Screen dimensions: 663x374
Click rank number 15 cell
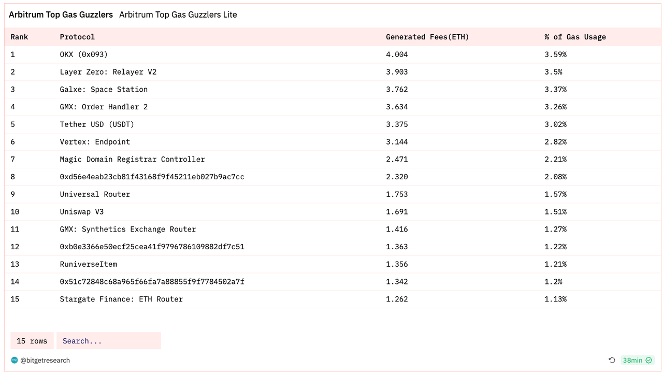15,299
